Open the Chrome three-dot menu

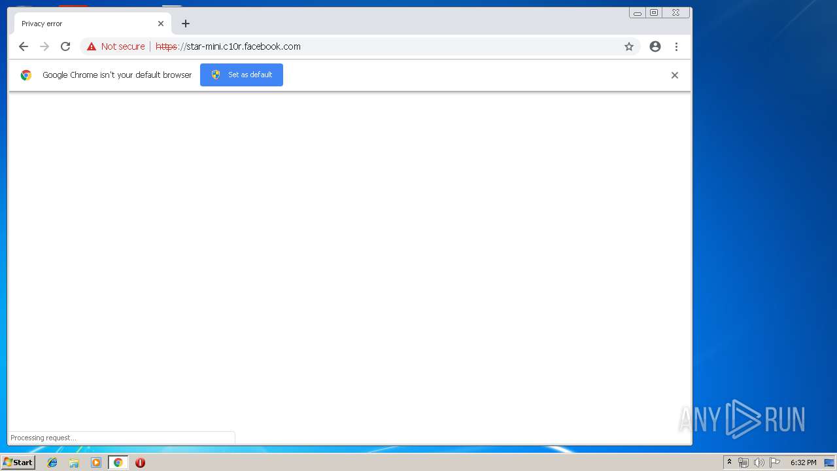pos(676,46)
